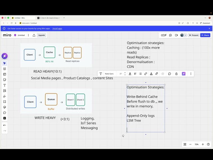
Task: Click the purple AI action icon
Action: pos(184,74)
